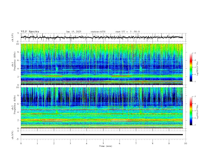Click the ch.3(V) axis label
This screenshot has width=209, height=161.
click(x=13, y=135)
